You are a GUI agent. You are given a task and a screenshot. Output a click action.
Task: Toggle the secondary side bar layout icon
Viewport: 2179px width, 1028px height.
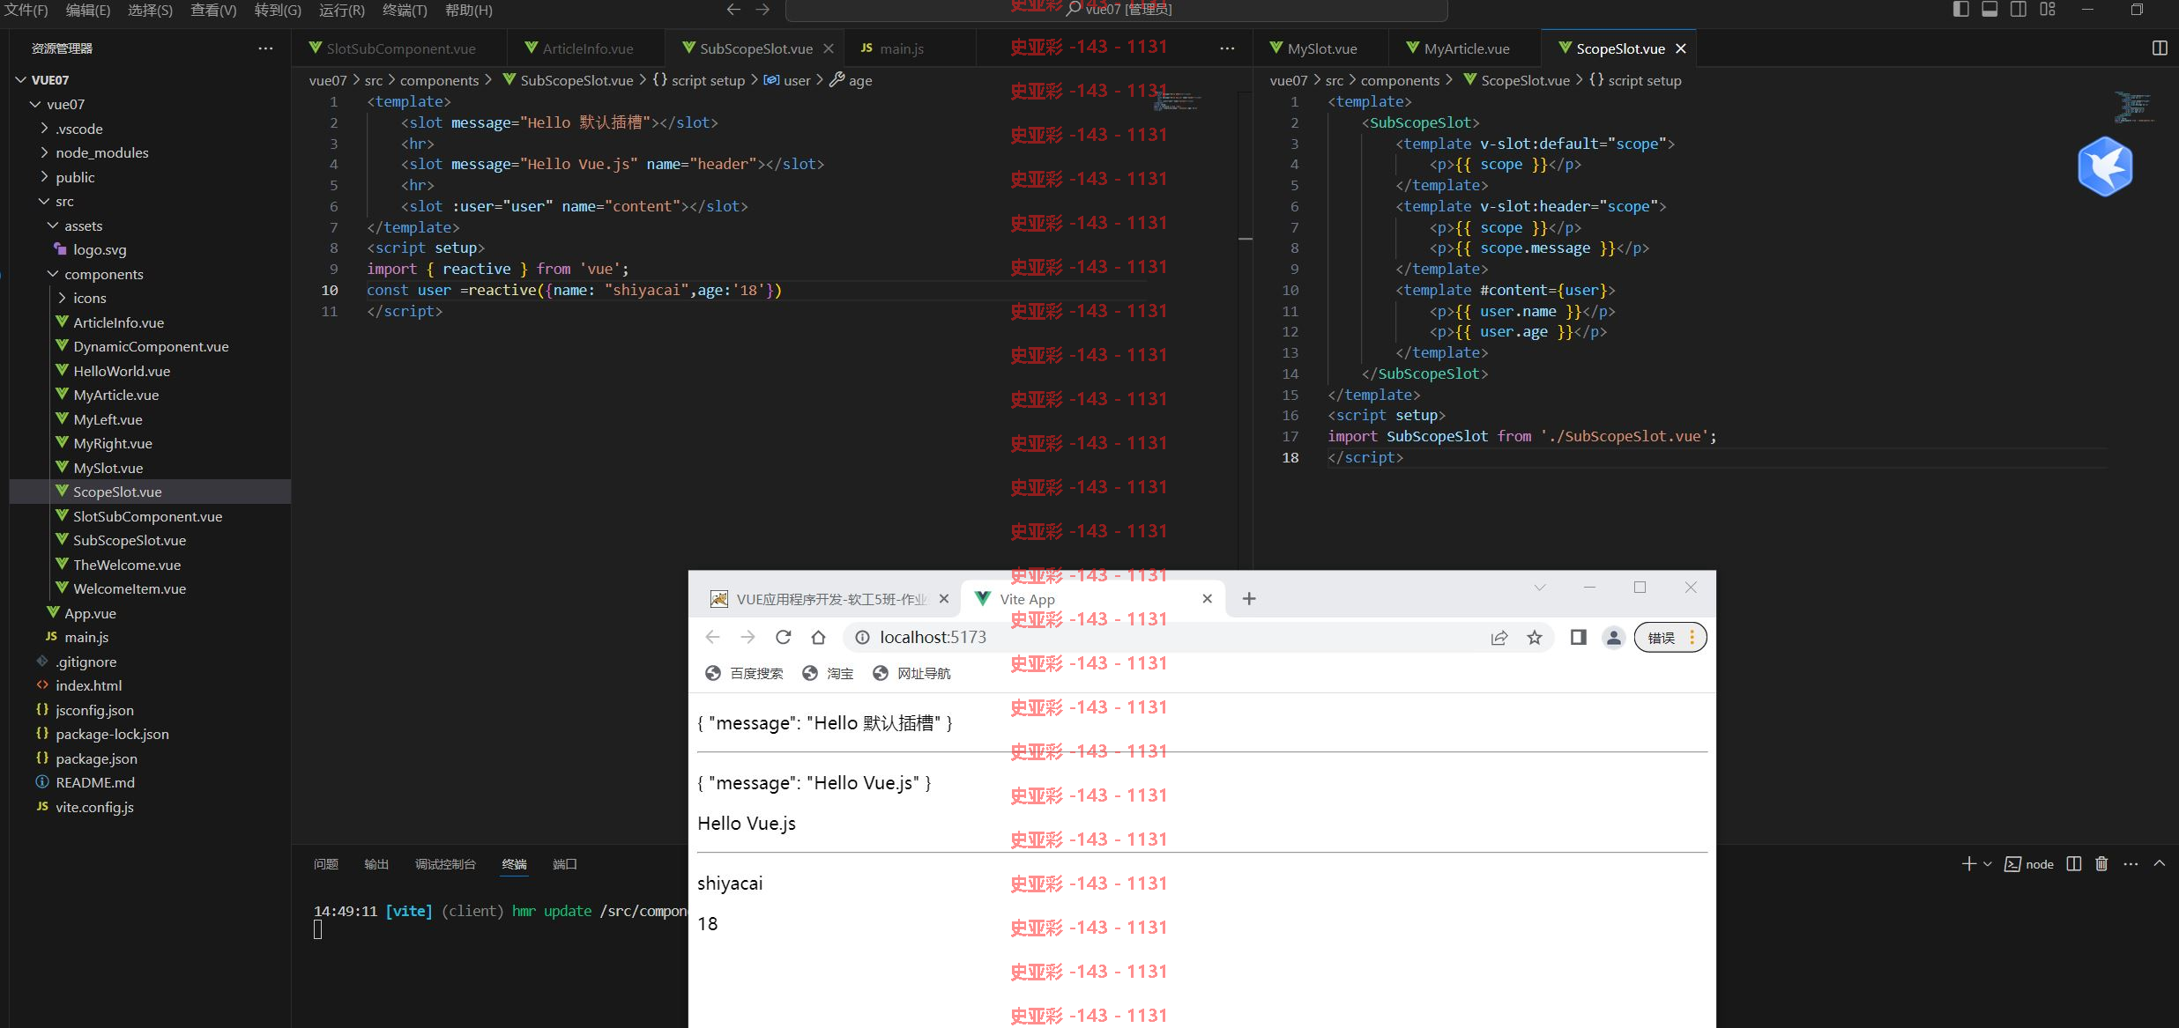pyautogui.click(x=2019, y=10)
